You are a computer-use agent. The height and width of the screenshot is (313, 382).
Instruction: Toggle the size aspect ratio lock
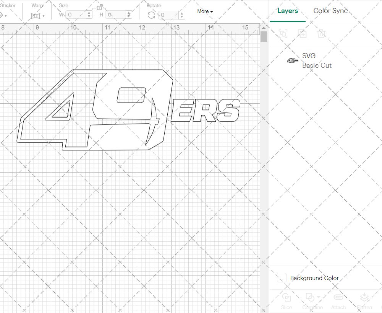100,7
